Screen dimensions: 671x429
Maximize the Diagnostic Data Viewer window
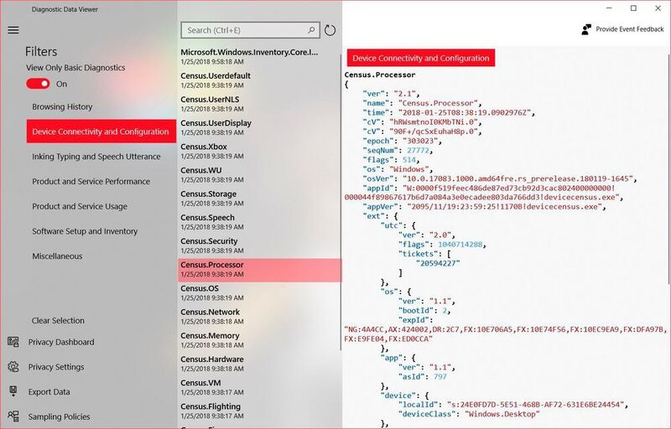click(x=634, y=8)
